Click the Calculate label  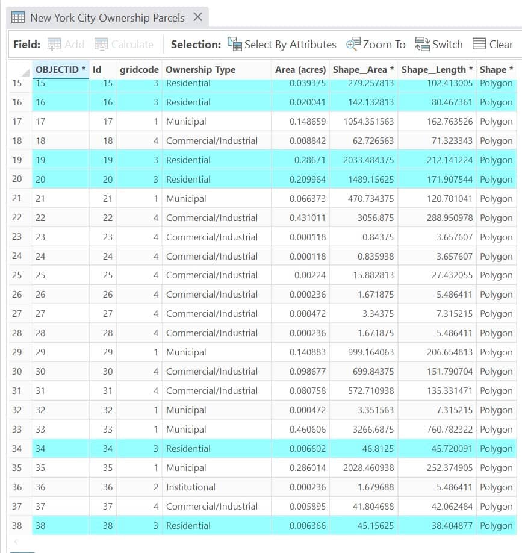coord(132,45)
